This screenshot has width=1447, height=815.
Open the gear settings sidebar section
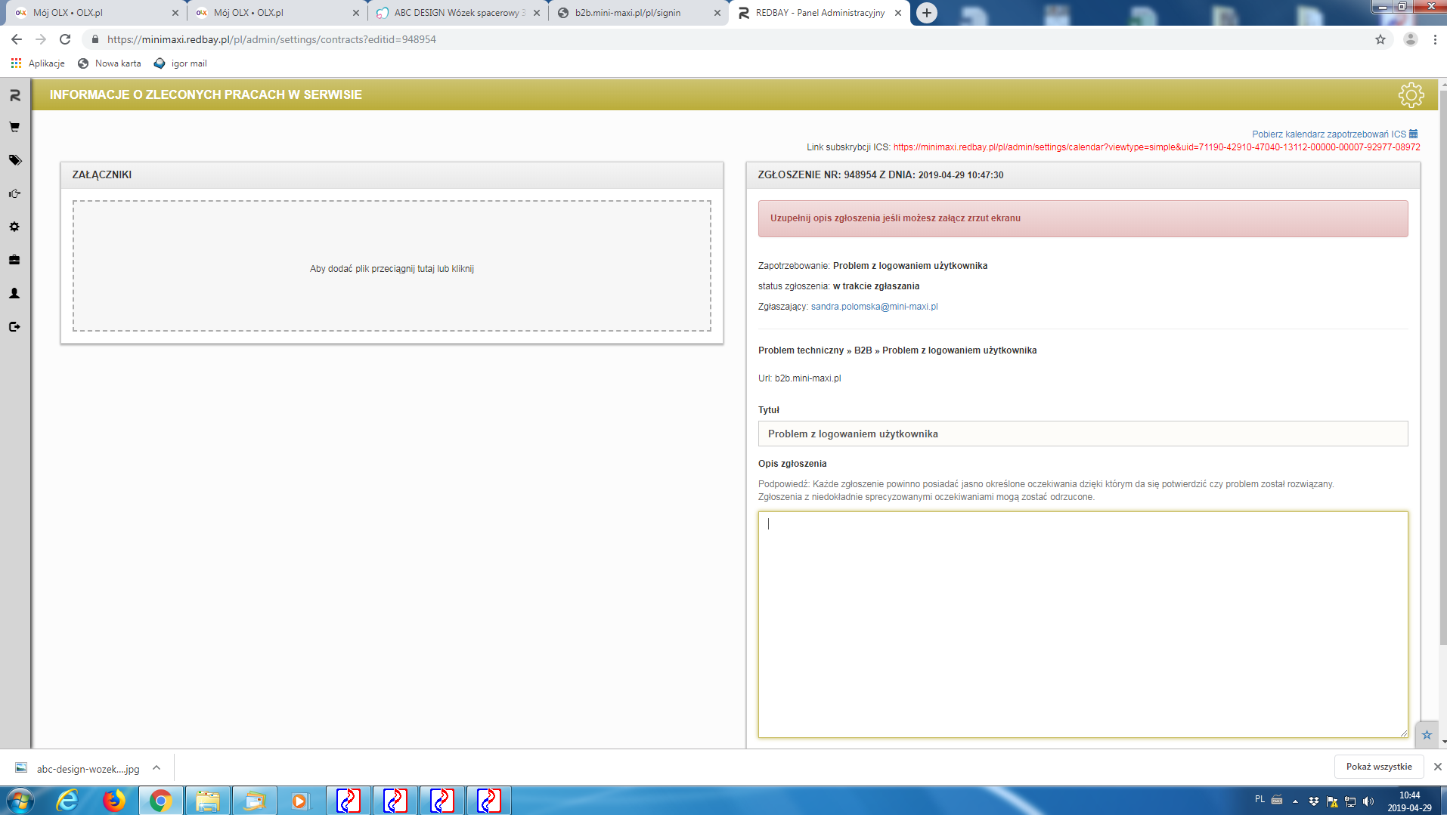point(14,227)
